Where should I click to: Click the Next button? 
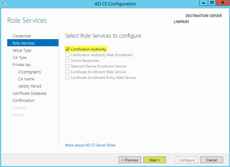155,160
